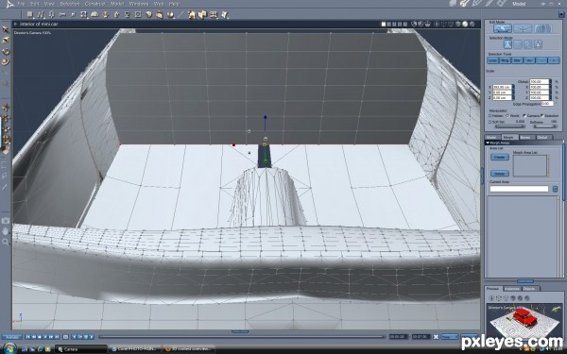Select the Ring selection tool button
This screenshot has width=567, height=354.
point(506,60)
